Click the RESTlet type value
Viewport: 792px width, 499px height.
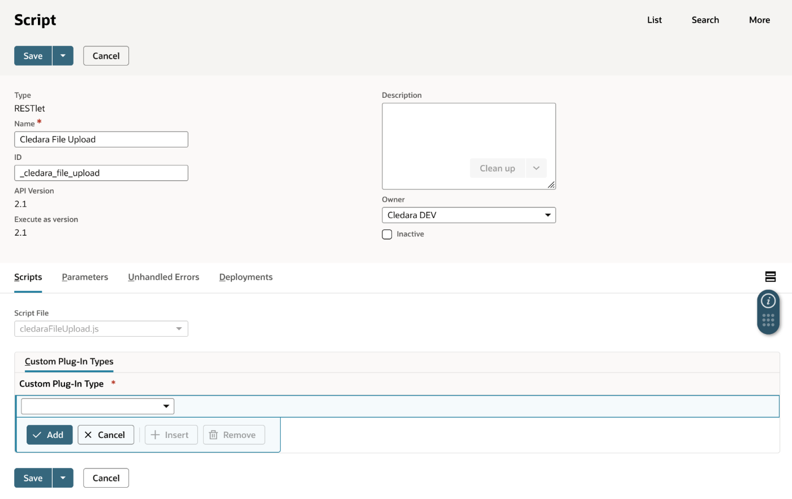[29, 109]
